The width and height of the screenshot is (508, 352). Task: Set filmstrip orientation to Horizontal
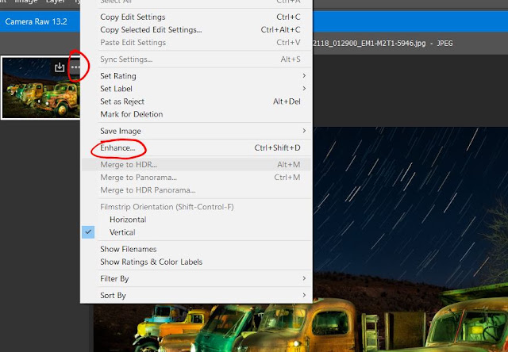[x=196, y=220]
